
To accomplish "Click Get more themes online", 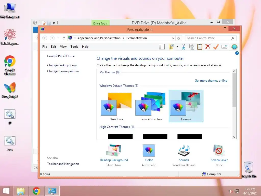I will [x=211, y=81].
